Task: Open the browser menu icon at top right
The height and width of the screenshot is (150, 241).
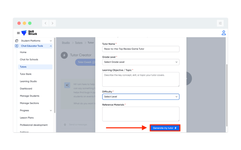Action: 220,23
